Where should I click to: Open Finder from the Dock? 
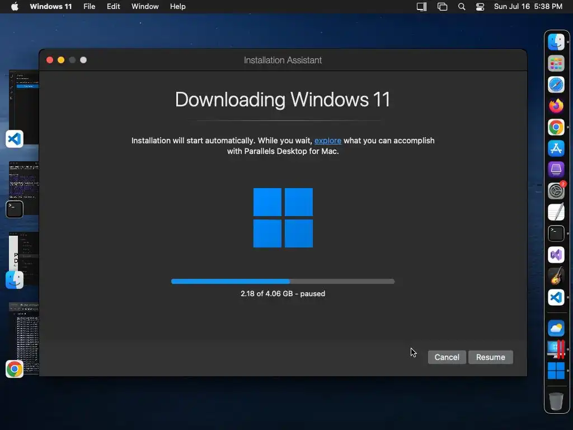(x=556, y=42)
